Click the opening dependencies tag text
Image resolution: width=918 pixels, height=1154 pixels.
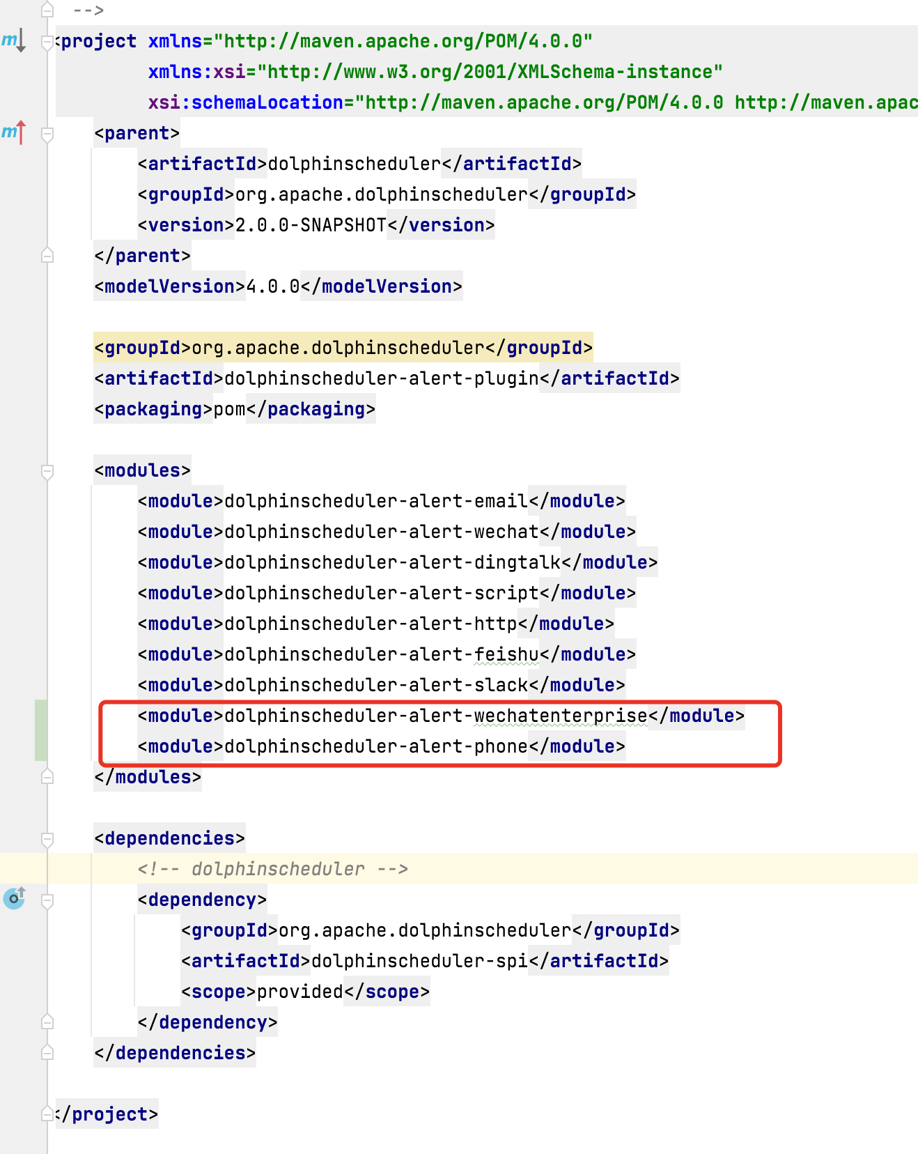170,838
